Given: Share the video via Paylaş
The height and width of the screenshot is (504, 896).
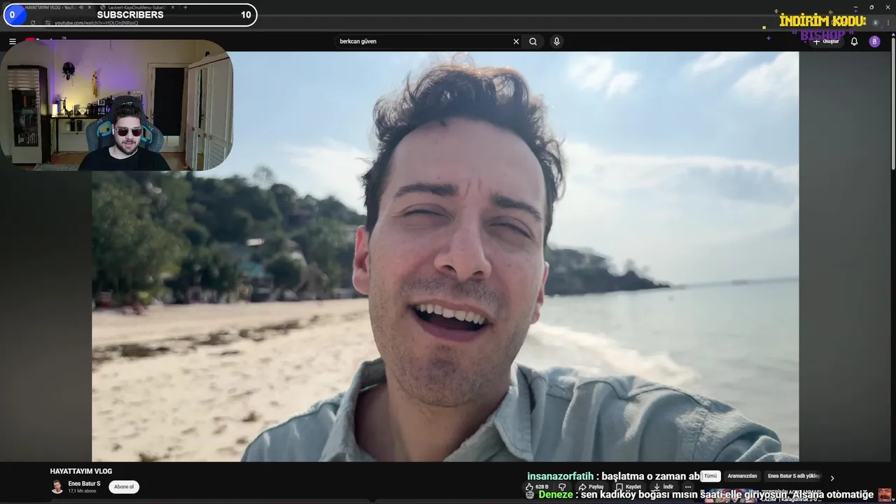Looking at the screenshot, I should 591,486.
